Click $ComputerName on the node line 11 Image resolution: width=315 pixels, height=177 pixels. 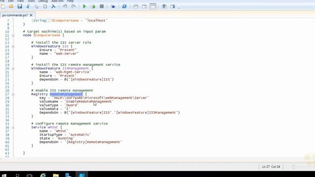coord(47,35)
